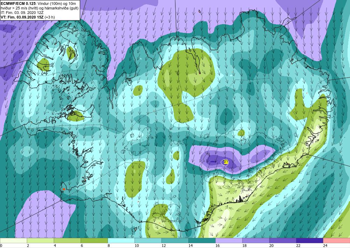The height and width of the screenshot is (248, 350).
Task: Pick the olive green 6–8 m/s legend swatch
Action: (94, 241)
